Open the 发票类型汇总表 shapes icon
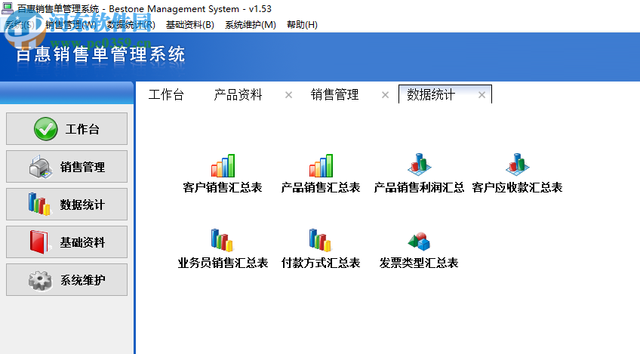Screen dimensions: 640x354 tap(419, 242)
